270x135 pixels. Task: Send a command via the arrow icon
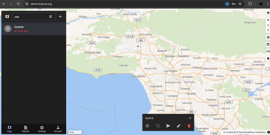click(x=168, y=126)
